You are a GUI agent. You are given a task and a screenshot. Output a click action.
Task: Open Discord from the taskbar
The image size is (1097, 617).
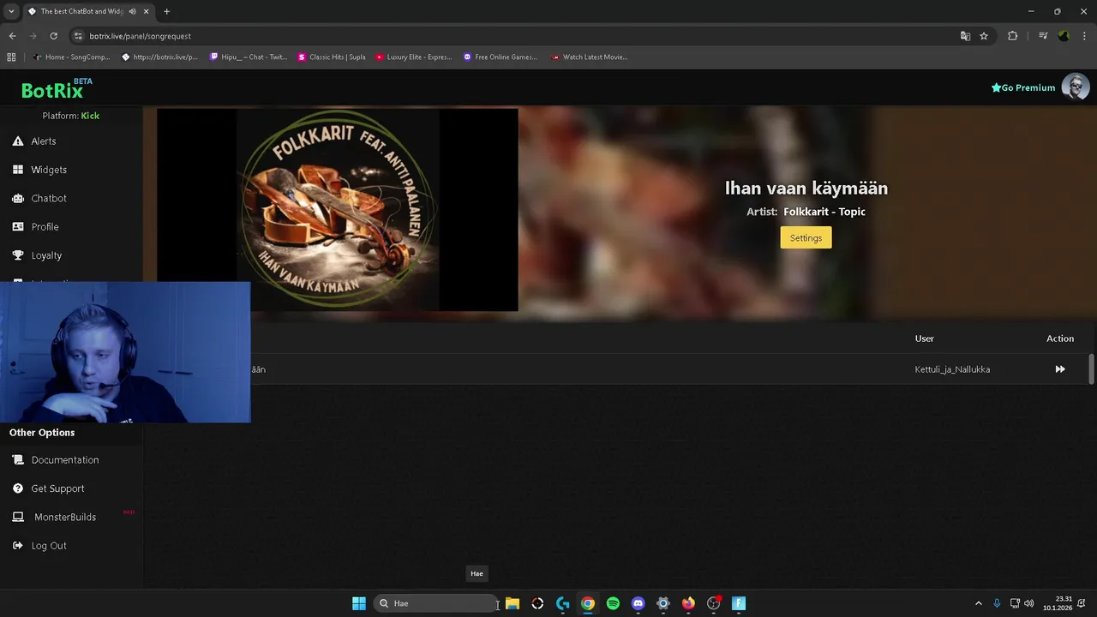click(638, 603)
